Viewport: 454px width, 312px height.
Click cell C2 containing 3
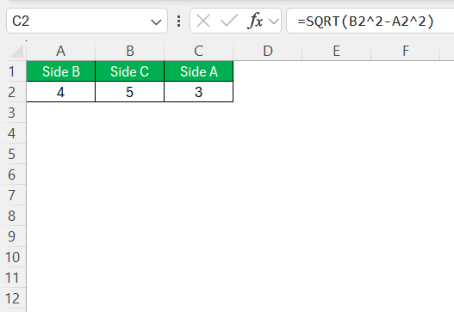tap(199, 92)
